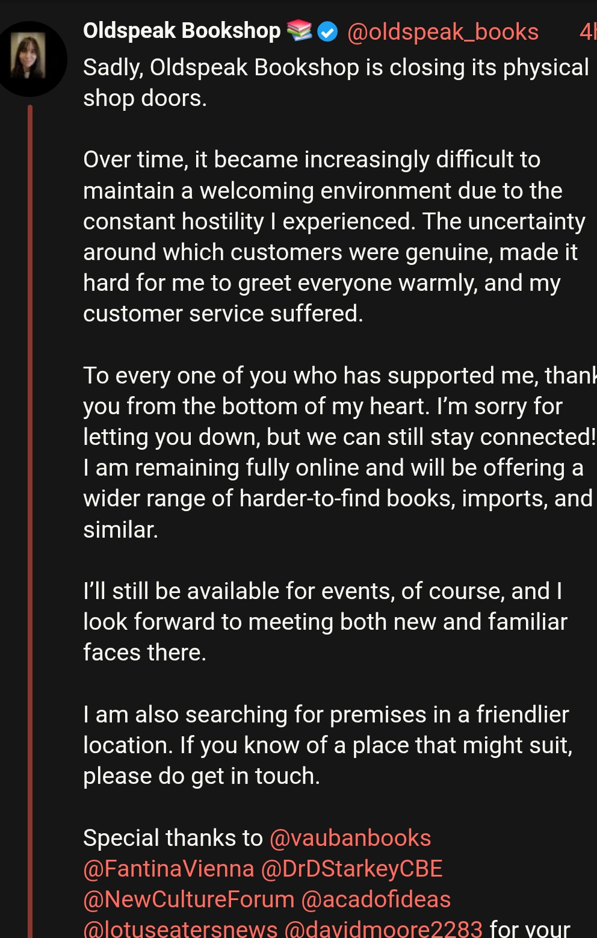The width and height of the screenshot is (597, 938).
Task: Click the paragraph about searching for premises
Action: pyautogui.click(x=328, y=745)
